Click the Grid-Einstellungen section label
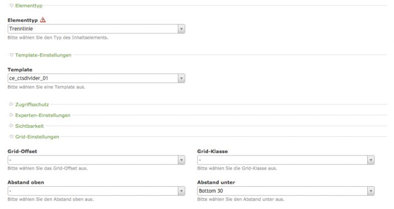The image size is (394, 209). [x=37, y=136]
